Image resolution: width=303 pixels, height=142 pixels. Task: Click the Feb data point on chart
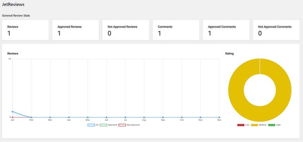[x=31, y=117]
